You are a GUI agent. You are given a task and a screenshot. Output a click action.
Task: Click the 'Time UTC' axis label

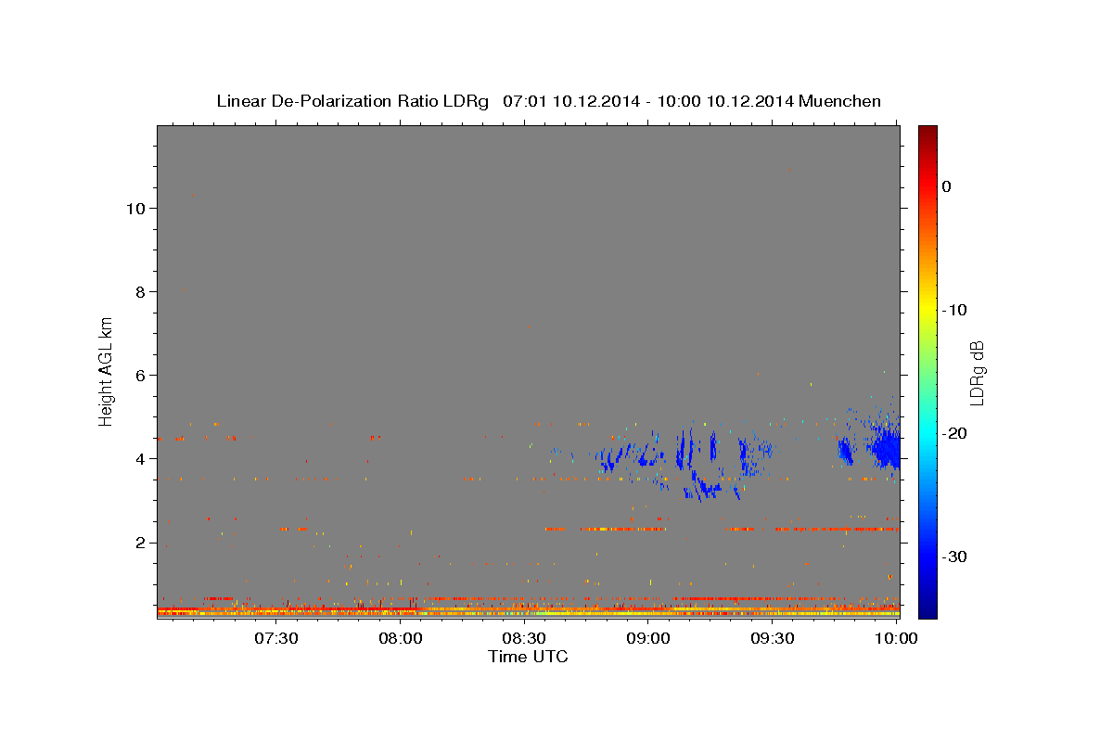[x=528, y=657]
